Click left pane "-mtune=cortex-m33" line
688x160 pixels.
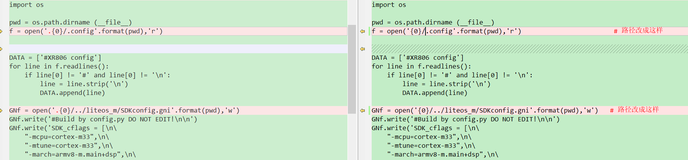coord(69,146)
